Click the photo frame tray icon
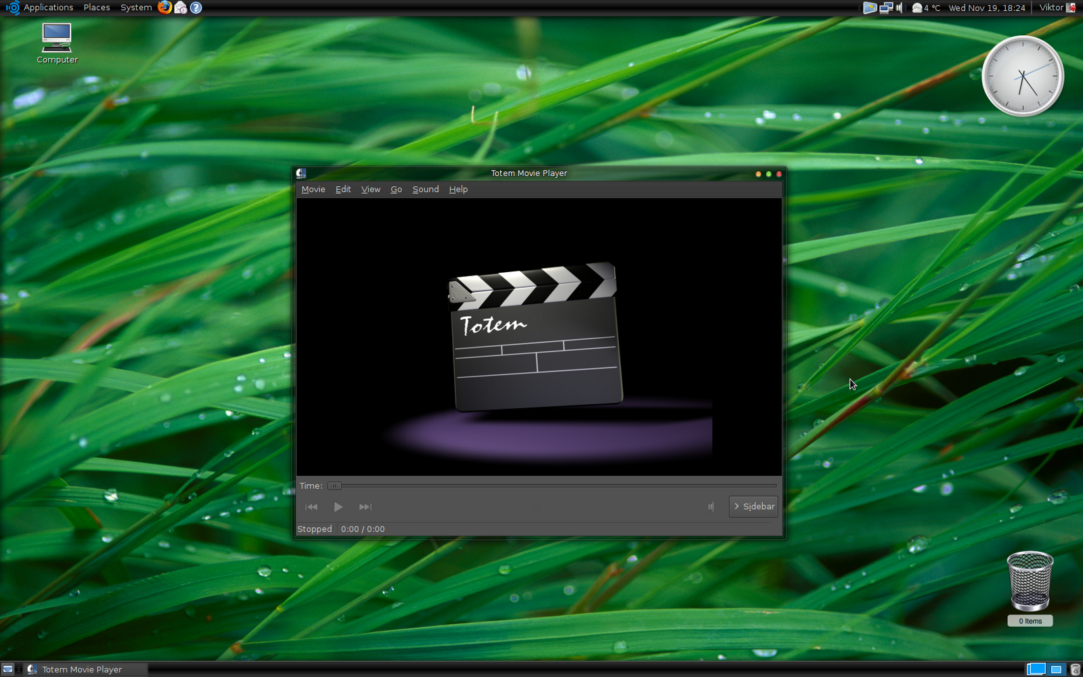1083x677 pixels. point(870,7)
